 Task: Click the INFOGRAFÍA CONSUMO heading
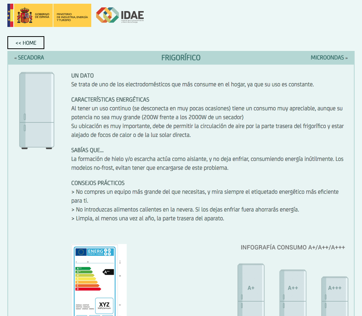[x=293, y=247]
